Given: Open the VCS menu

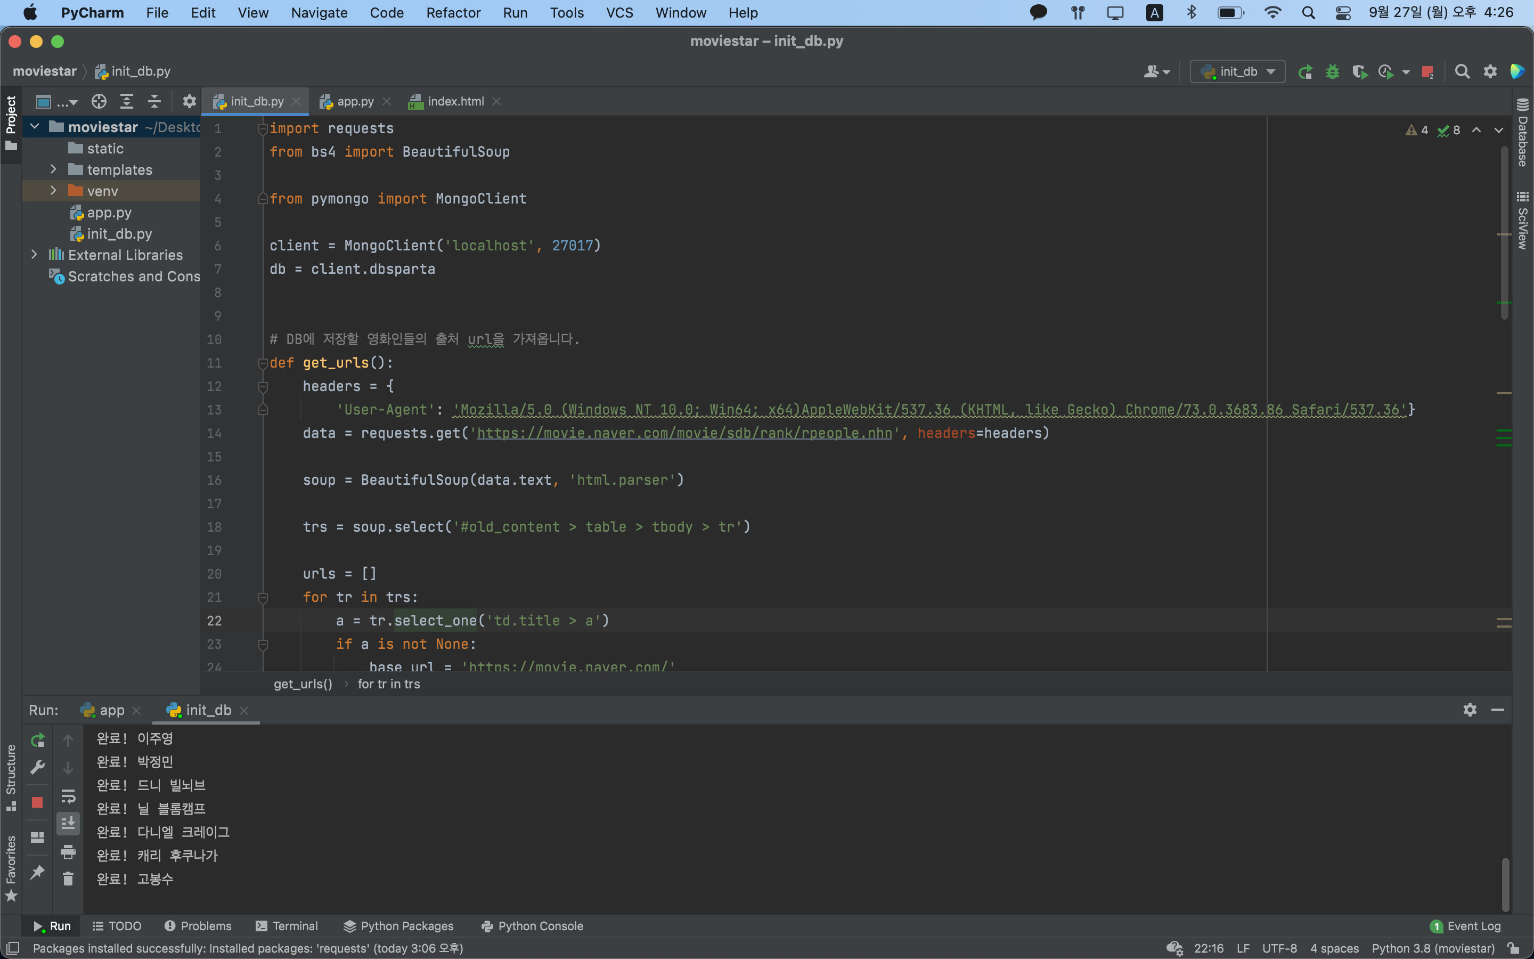Looking at the screenshot, I should 619,13.
